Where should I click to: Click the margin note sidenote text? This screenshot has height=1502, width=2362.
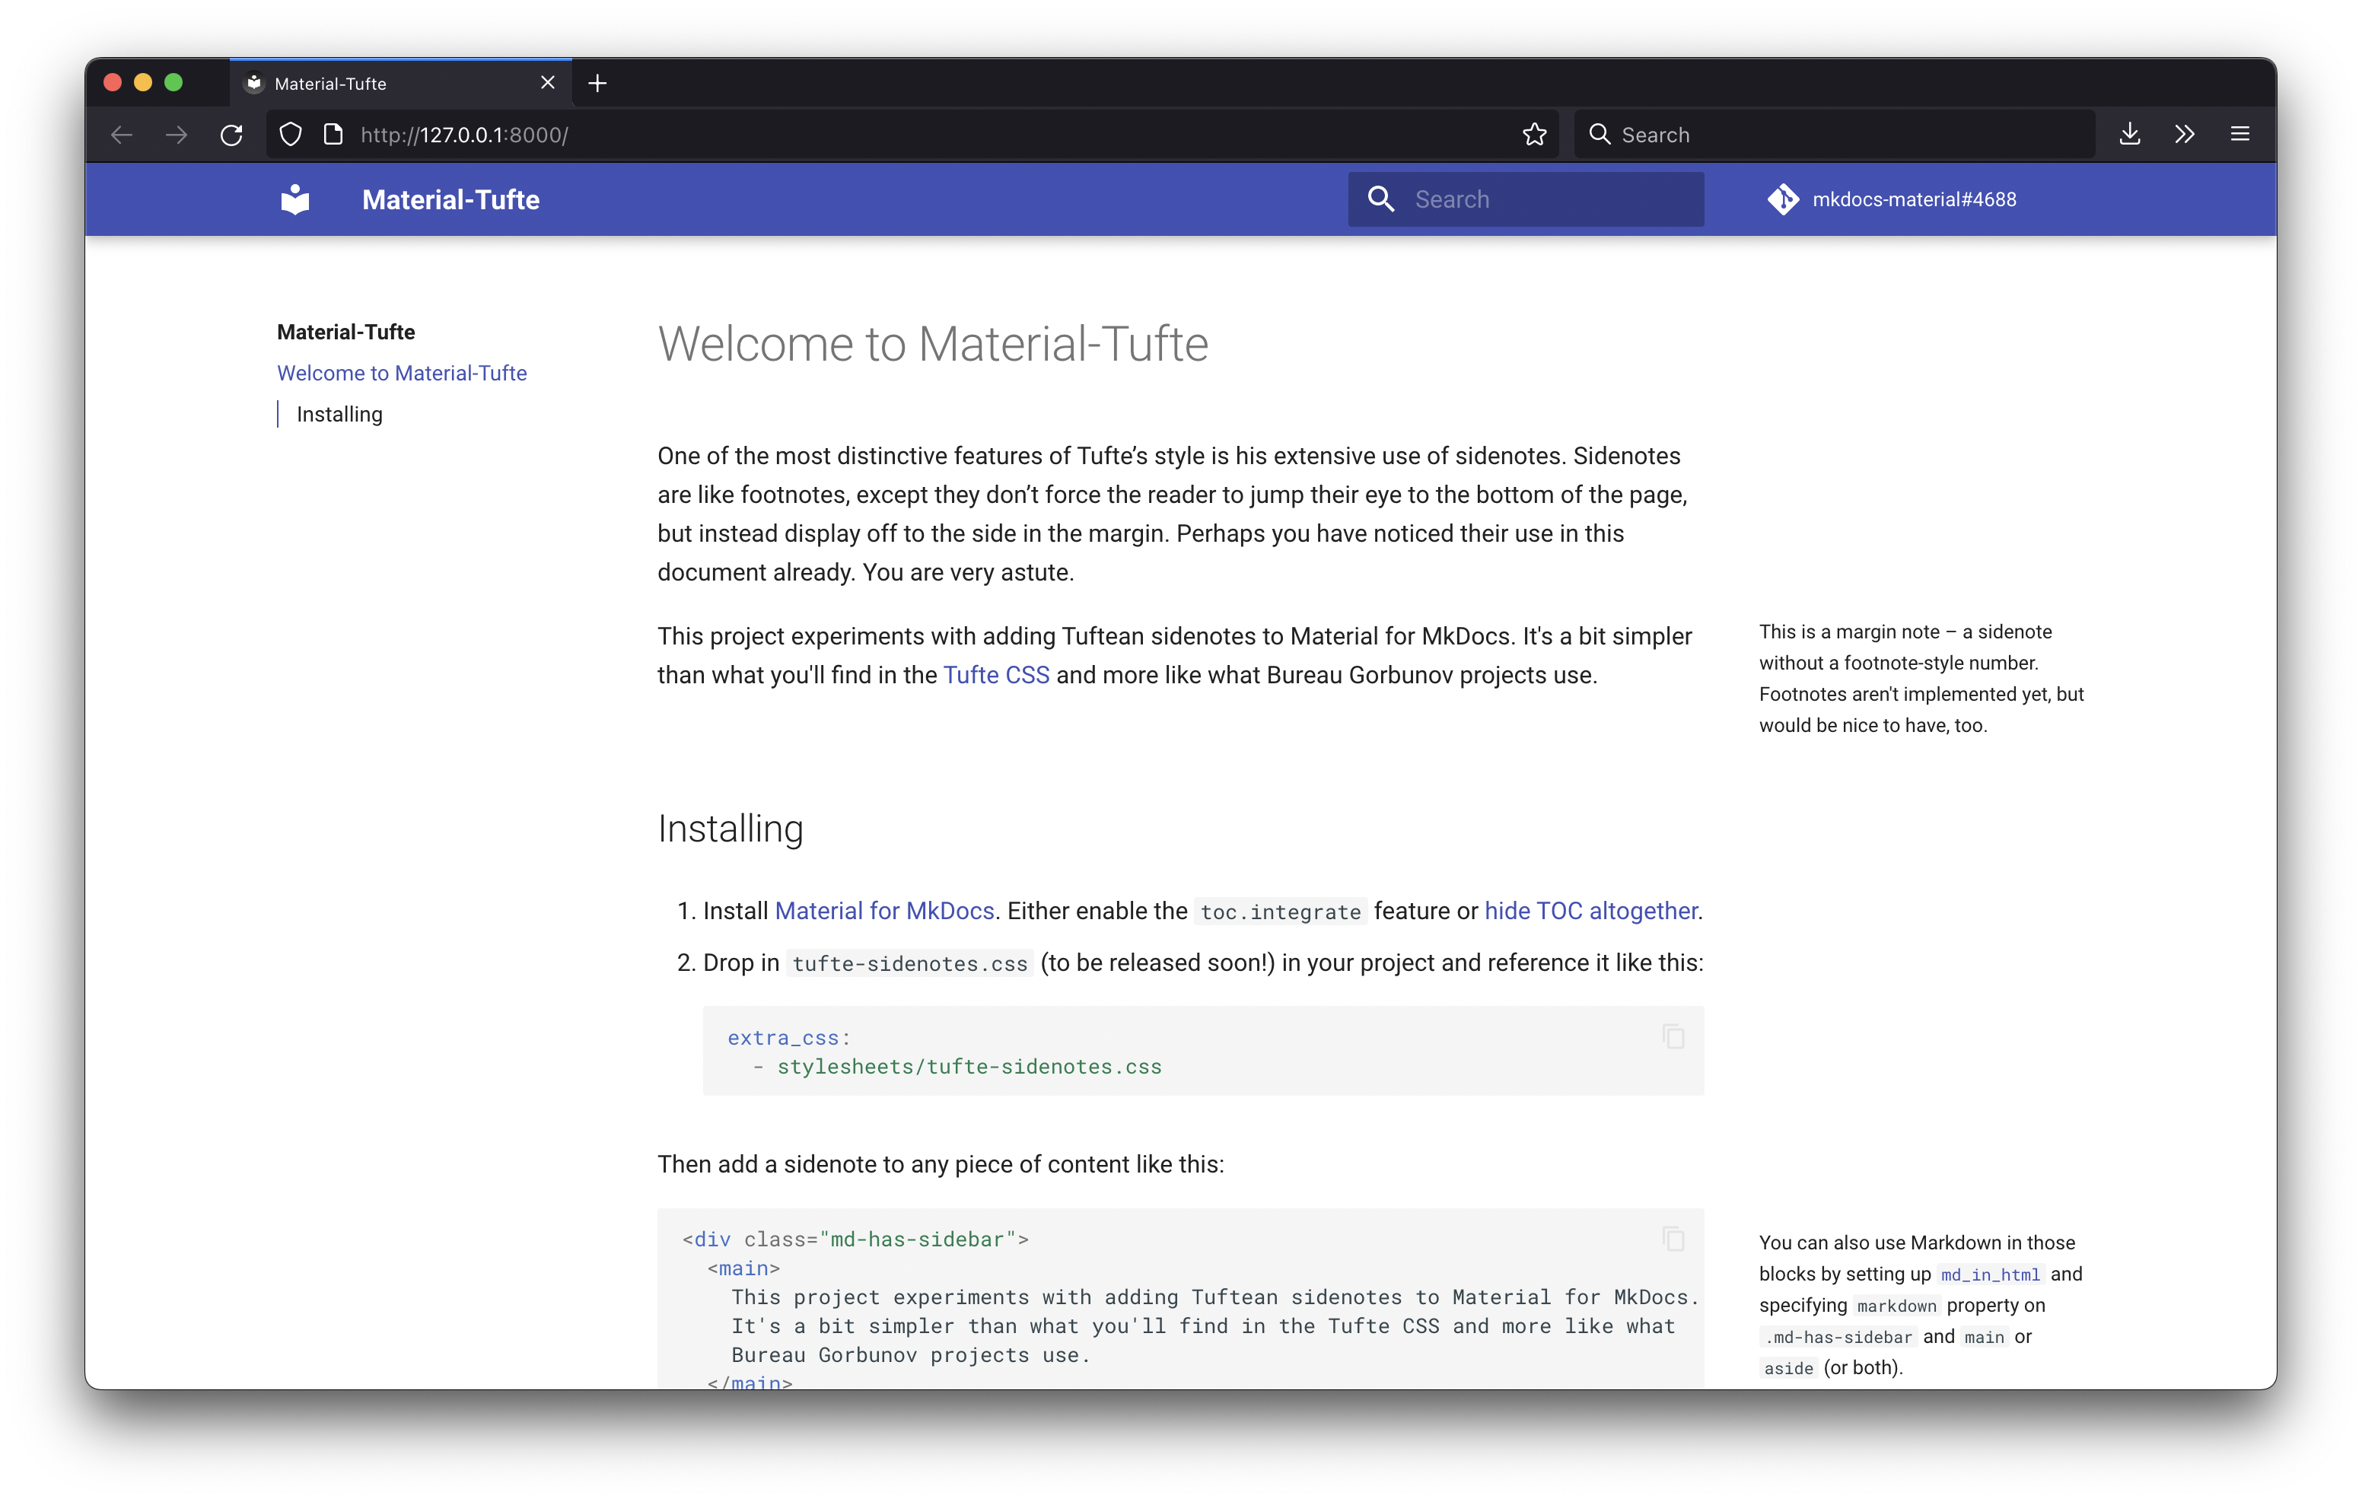(x=1921, y=678)
